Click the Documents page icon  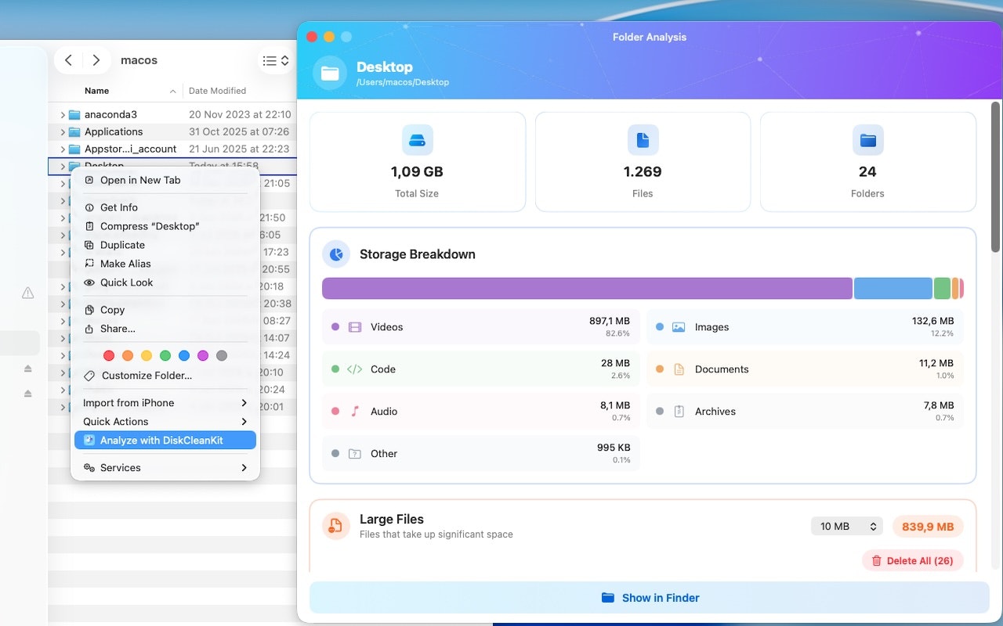pos(679,369)
